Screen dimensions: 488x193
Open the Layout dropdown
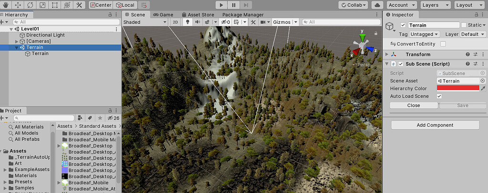pyautogui.click(x=468, y=5)
